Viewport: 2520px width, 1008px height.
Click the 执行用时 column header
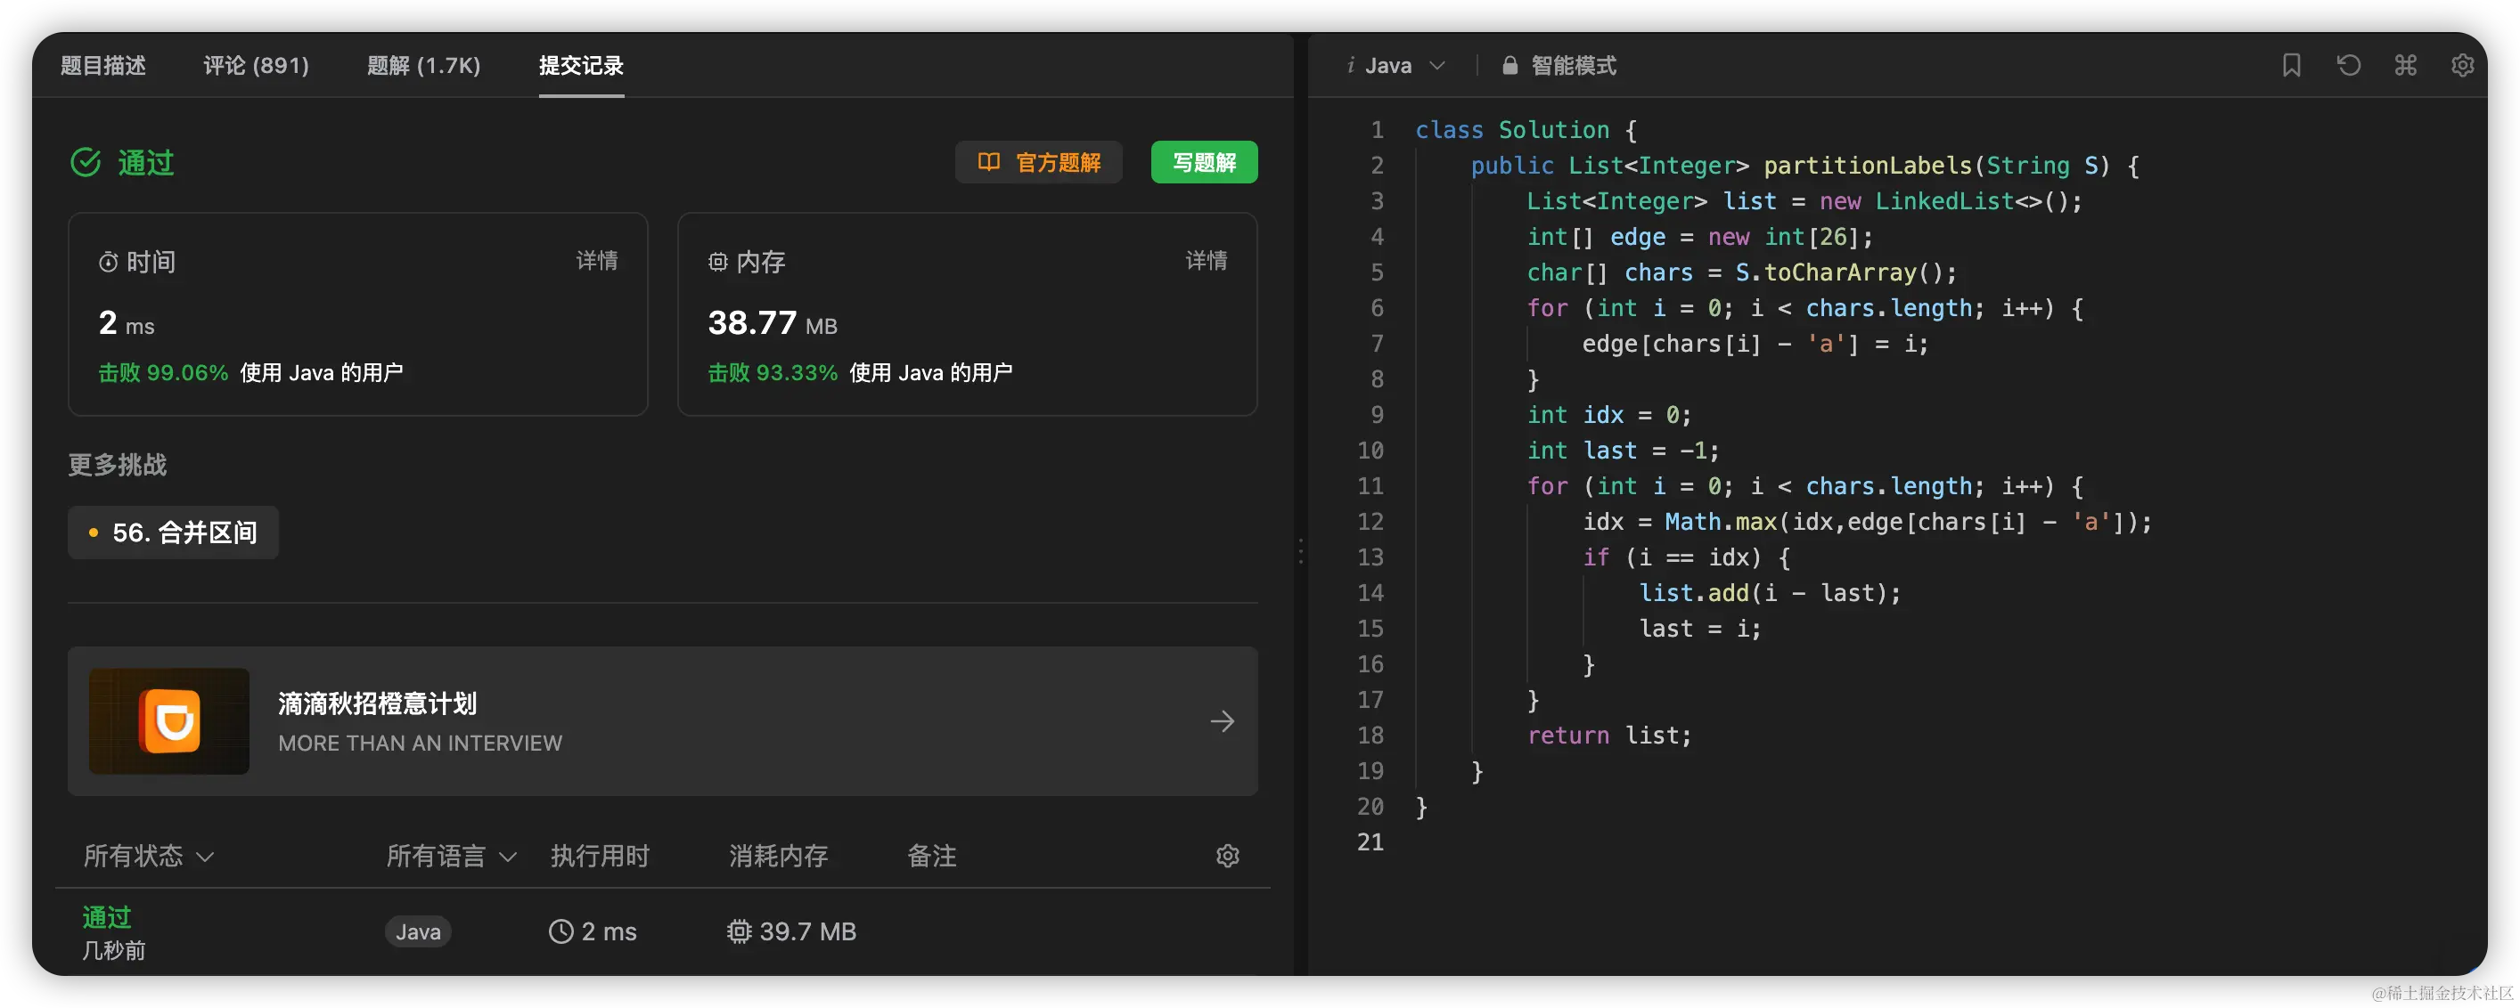[x=600, y=857]
